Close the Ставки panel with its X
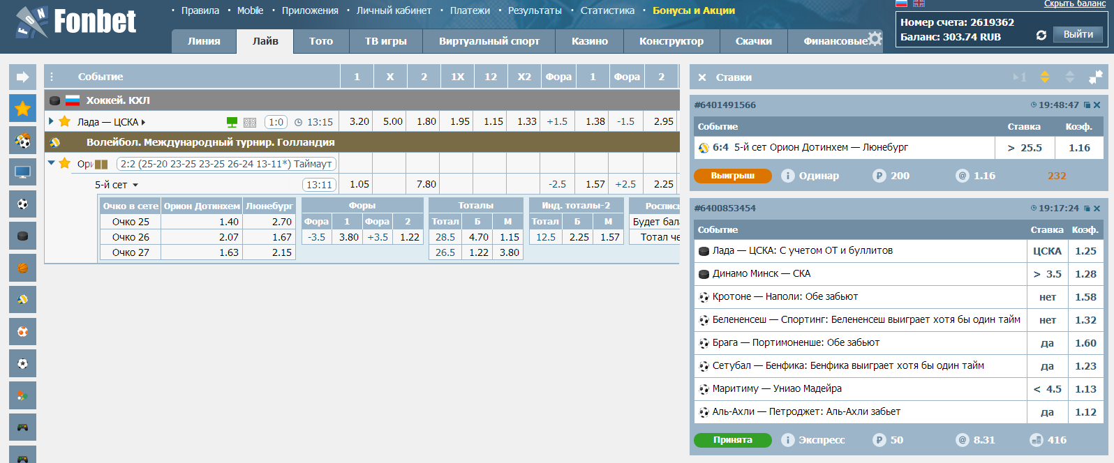This screenshot has width=1114, height=463. [x=702, y=77]
